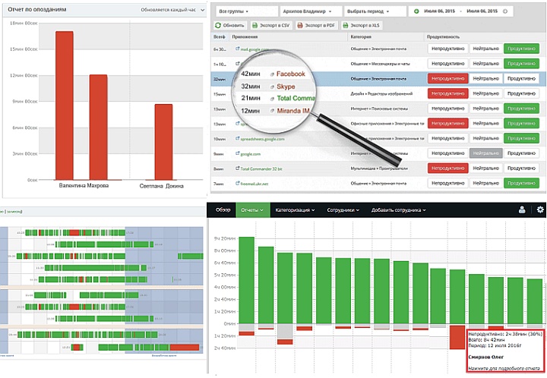
Task: Mark mail.google.com row as Нейтрально
Action: 486,49
